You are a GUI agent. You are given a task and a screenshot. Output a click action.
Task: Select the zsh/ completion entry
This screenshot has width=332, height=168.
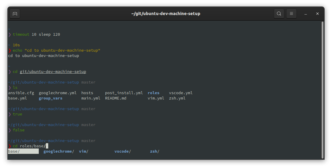154,151
